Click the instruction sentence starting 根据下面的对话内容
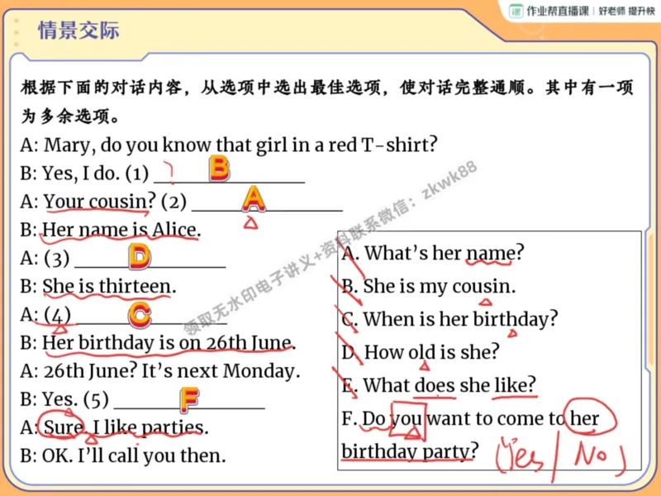Image resolution: width=661 pixels, height=496 pixels. click(x=326, y=102)
